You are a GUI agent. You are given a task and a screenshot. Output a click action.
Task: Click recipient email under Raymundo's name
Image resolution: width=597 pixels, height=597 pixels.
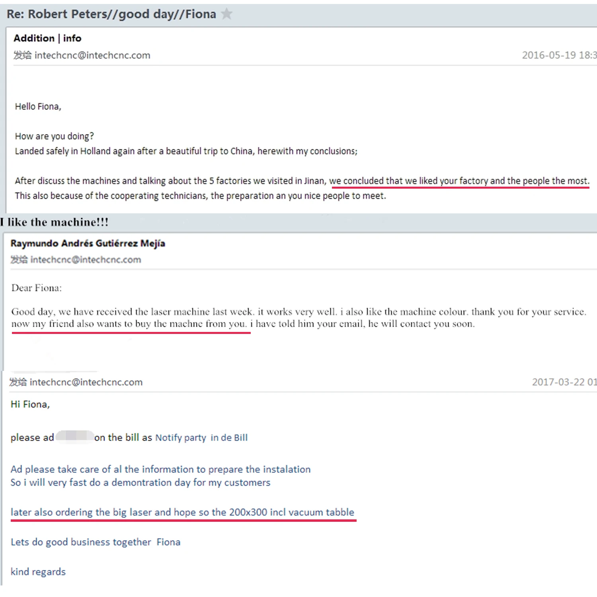[85, 260]
